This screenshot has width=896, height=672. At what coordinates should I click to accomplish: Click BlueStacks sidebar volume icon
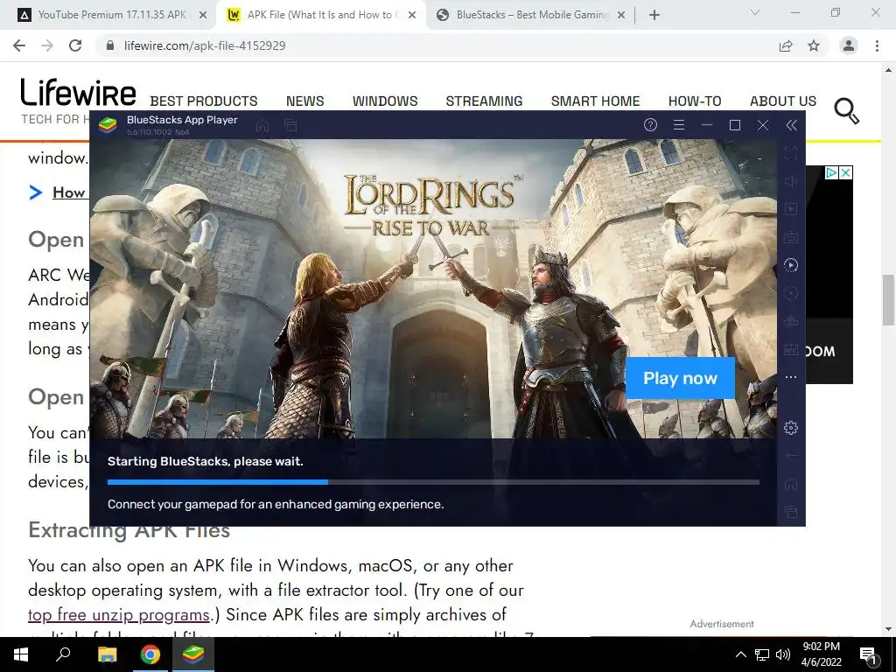click(x=791, y=181)
